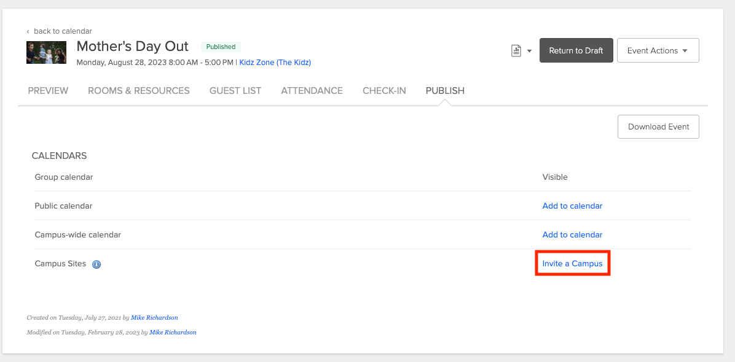Open Mike Richardson link in Created line

click(x=154, y=318)
